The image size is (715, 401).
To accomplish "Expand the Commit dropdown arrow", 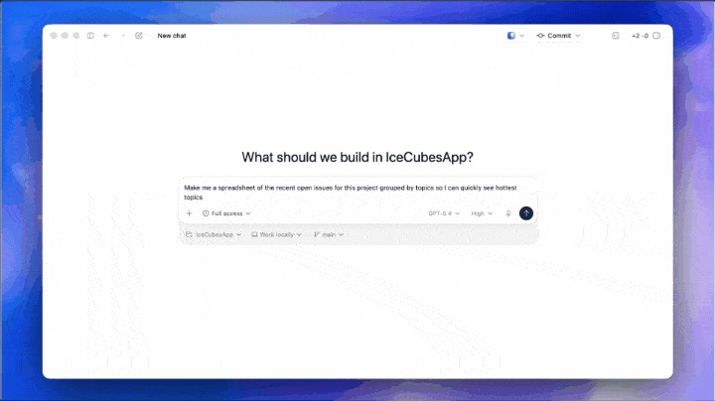I will pos(578,36).
